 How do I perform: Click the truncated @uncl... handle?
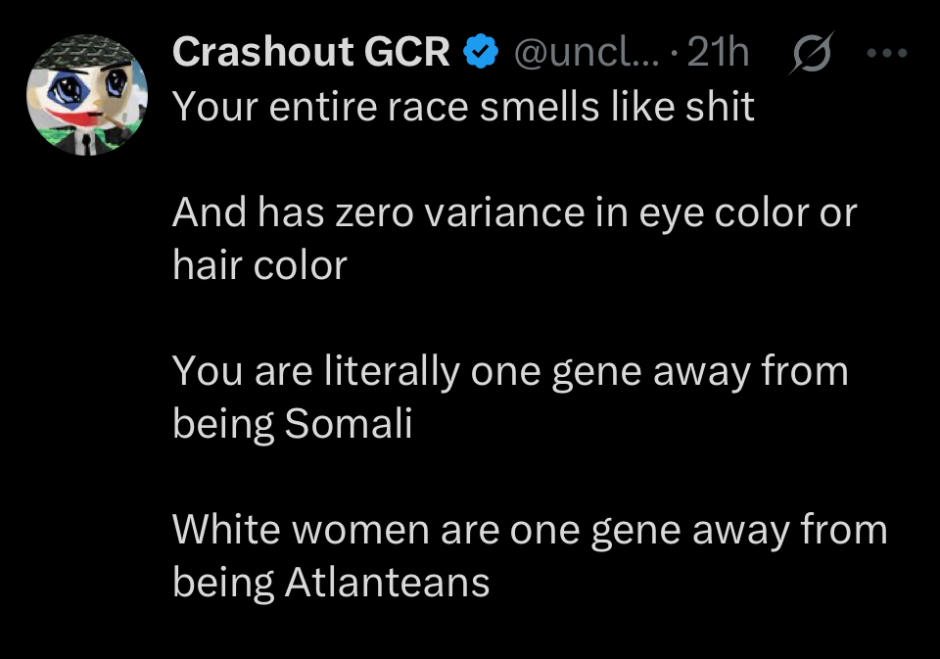(587, 53)
